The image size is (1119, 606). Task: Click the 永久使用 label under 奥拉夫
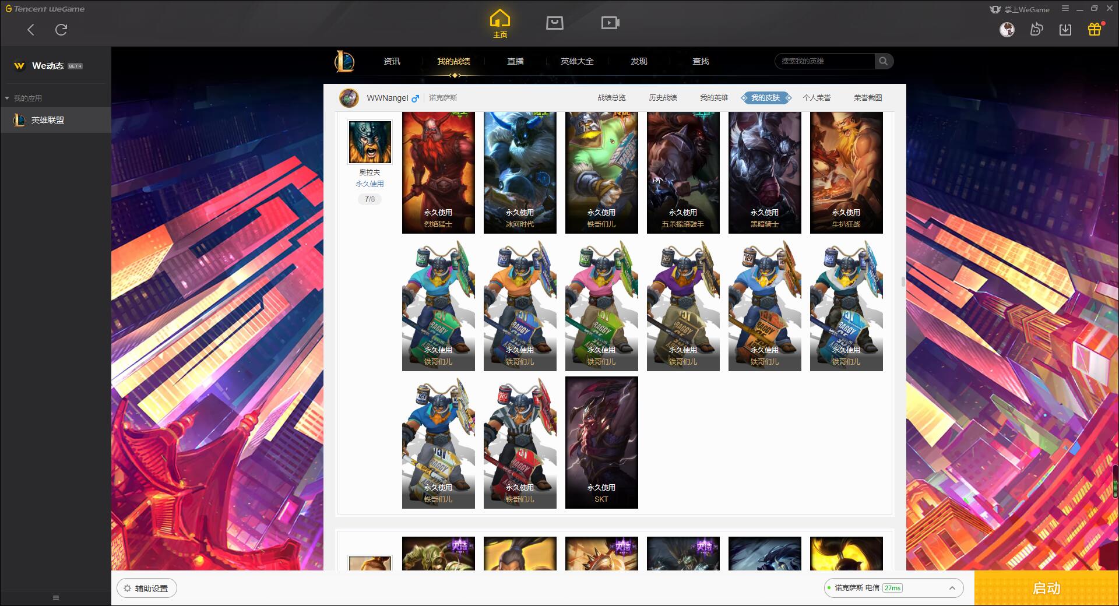(x=370, y=184)
